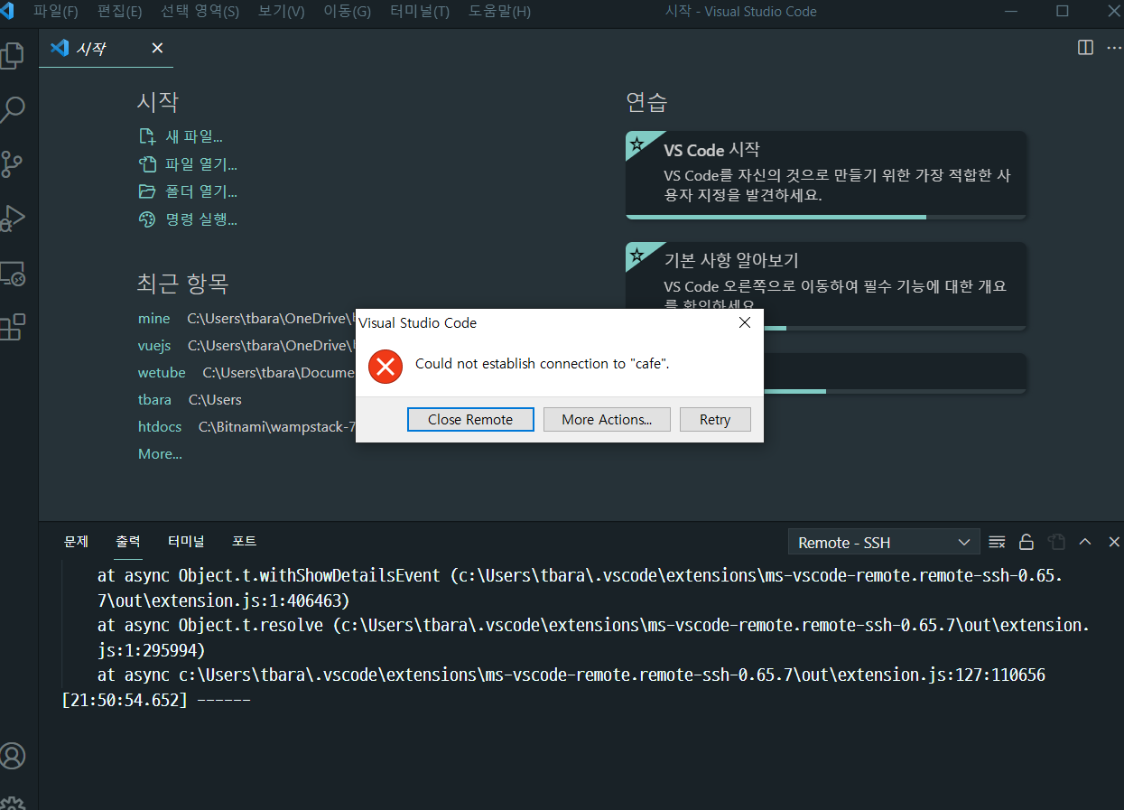Open the 파일(F) menu
The image size is (1124, 810).
point(56,12)
